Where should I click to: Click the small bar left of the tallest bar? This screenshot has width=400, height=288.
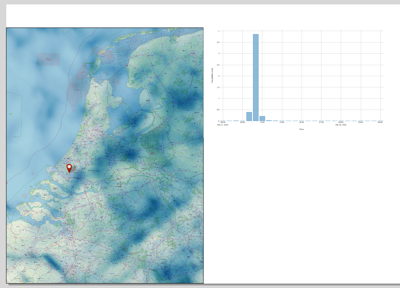[x=249, y=117]
